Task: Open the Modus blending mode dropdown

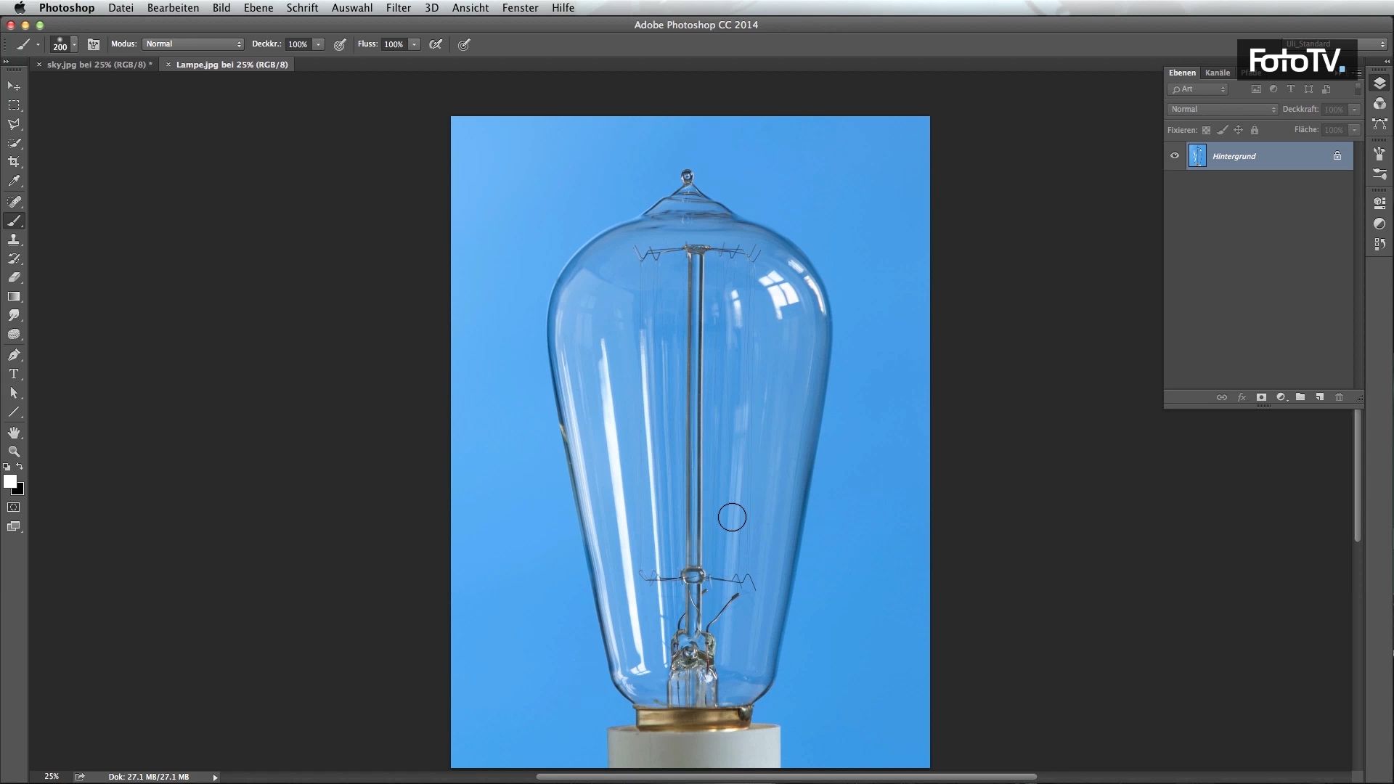Action: coord(193,44)
